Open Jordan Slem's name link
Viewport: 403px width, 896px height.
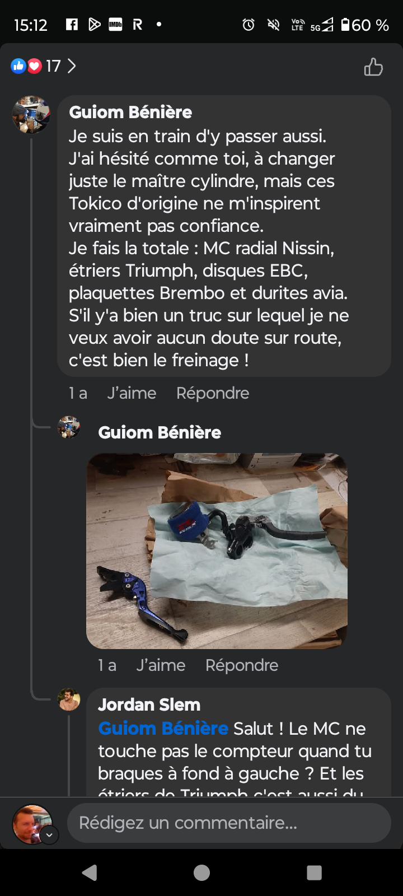(149, 704)
